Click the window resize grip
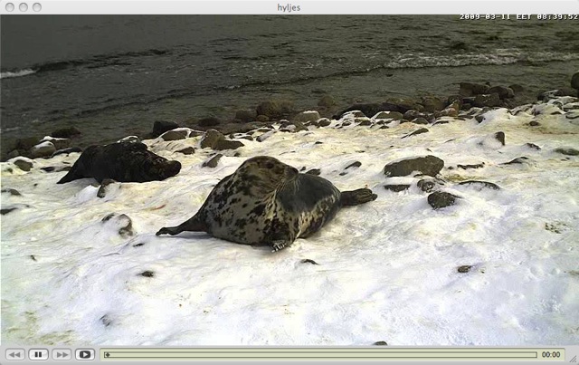The width and height of the screenshot is (579, 365). point(573,359)
